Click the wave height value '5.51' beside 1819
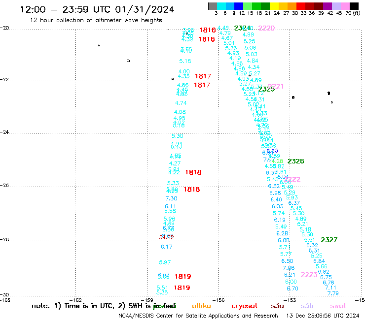The width and height of the screenshot is (365, 320). (162, 288)
